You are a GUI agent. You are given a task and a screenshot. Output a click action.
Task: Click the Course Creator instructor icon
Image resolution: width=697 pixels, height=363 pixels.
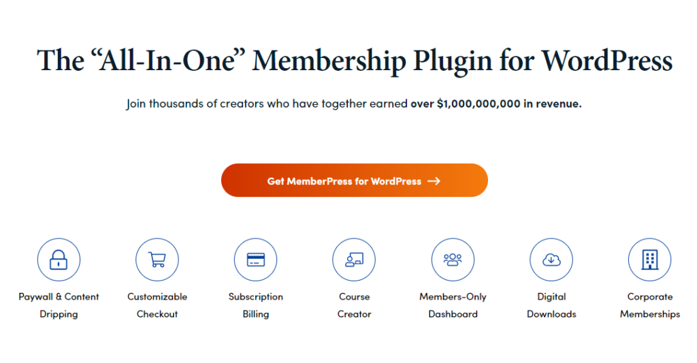tap(354, 259)
